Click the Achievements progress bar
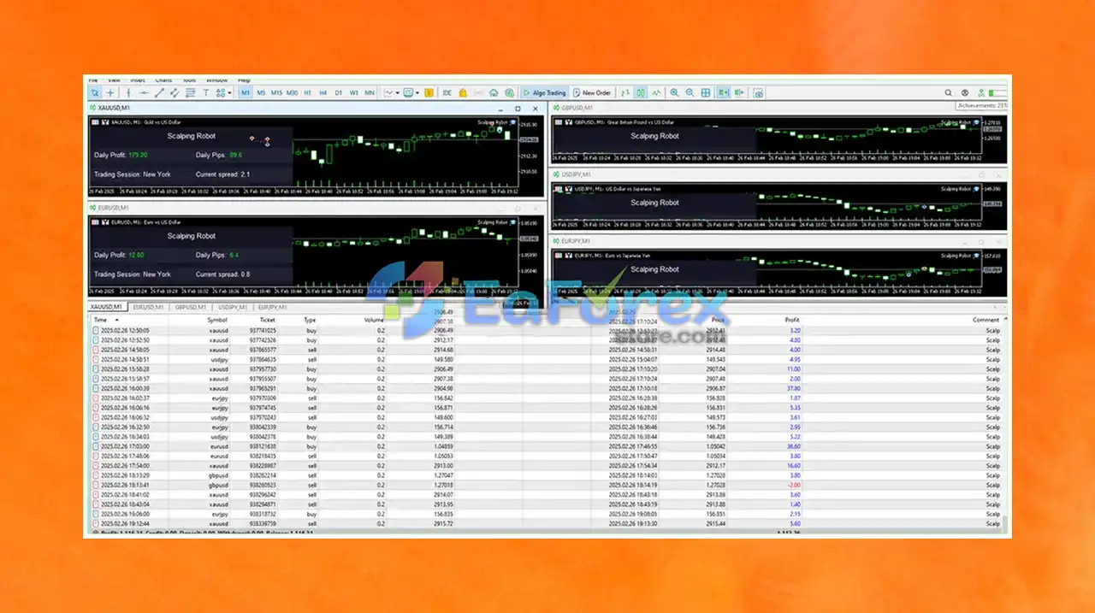 (x=997, y=92)
